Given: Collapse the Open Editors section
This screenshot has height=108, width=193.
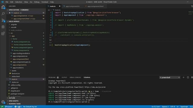Looking at the screenshot, I should pos(8,10).
